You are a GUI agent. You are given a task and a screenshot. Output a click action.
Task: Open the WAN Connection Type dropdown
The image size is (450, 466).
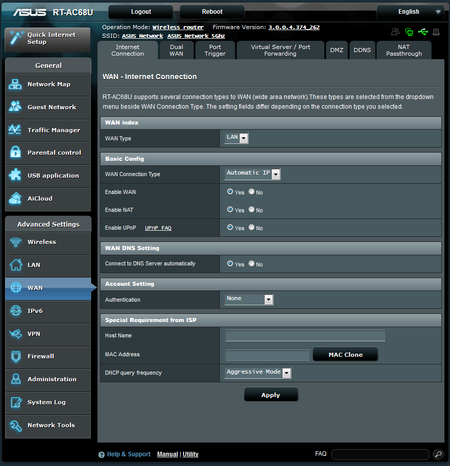pos(252,174)
